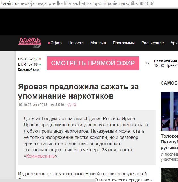Open the Расписание menu item
Viewport: 178px width, 182px height.
[152, 43]
